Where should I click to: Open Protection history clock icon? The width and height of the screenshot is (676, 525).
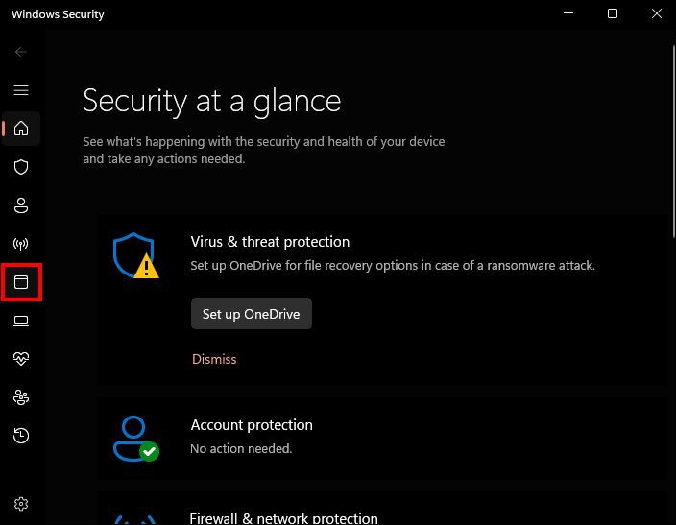coord(21,436)
